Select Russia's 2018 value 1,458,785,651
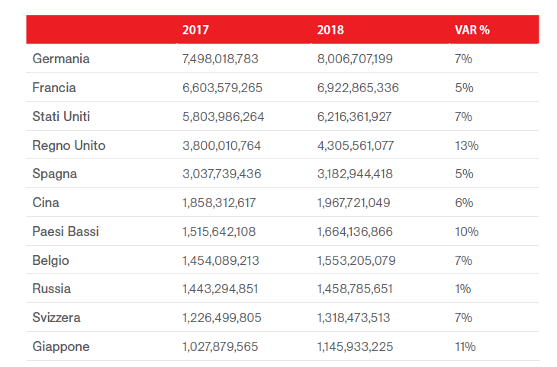This screenshot has height=367, width=557. point(356,289)
